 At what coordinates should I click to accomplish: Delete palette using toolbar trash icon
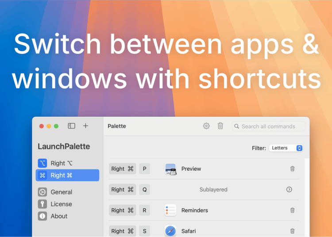[x=220, y=126]
